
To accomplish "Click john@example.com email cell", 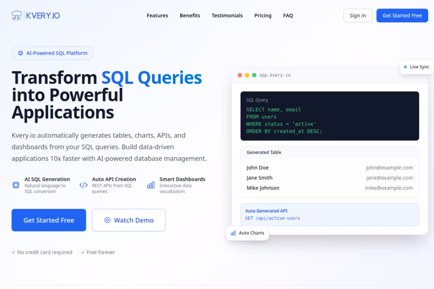I will (x=389, y=168).
